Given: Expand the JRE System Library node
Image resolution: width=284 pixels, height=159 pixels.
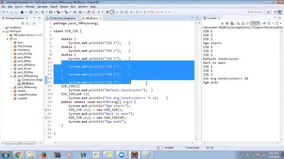Looking at the screenshot, I should (x=8, y=35).
